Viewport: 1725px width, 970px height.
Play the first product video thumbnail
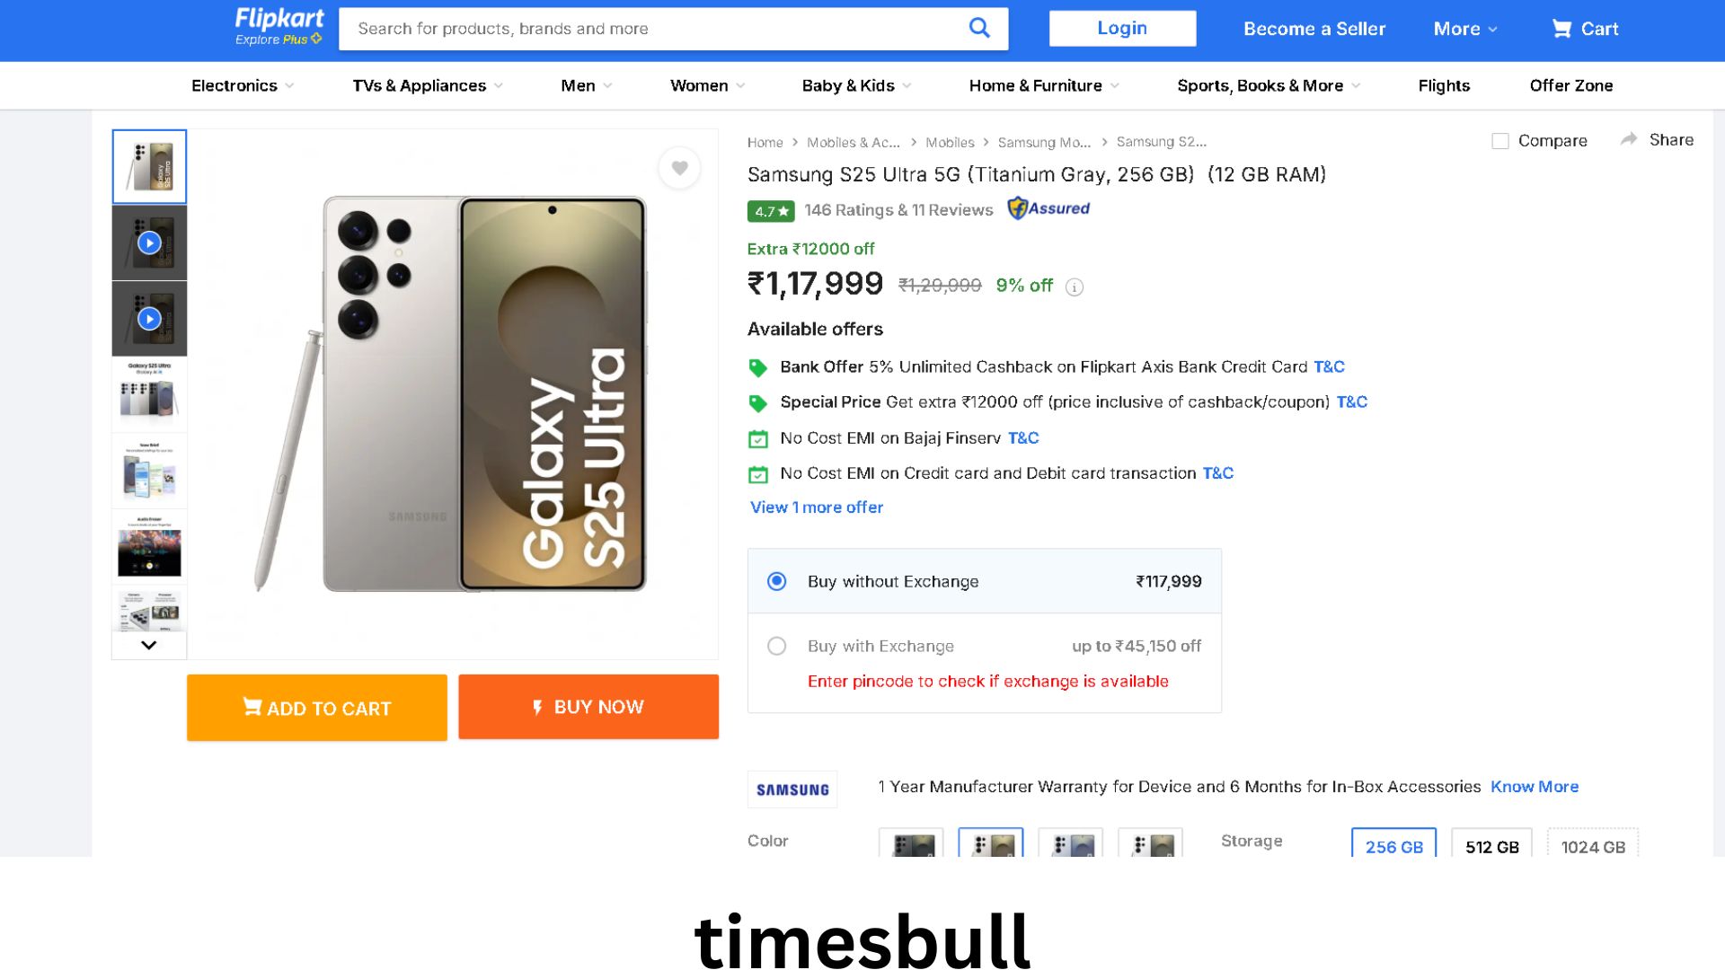click(149, 242)
